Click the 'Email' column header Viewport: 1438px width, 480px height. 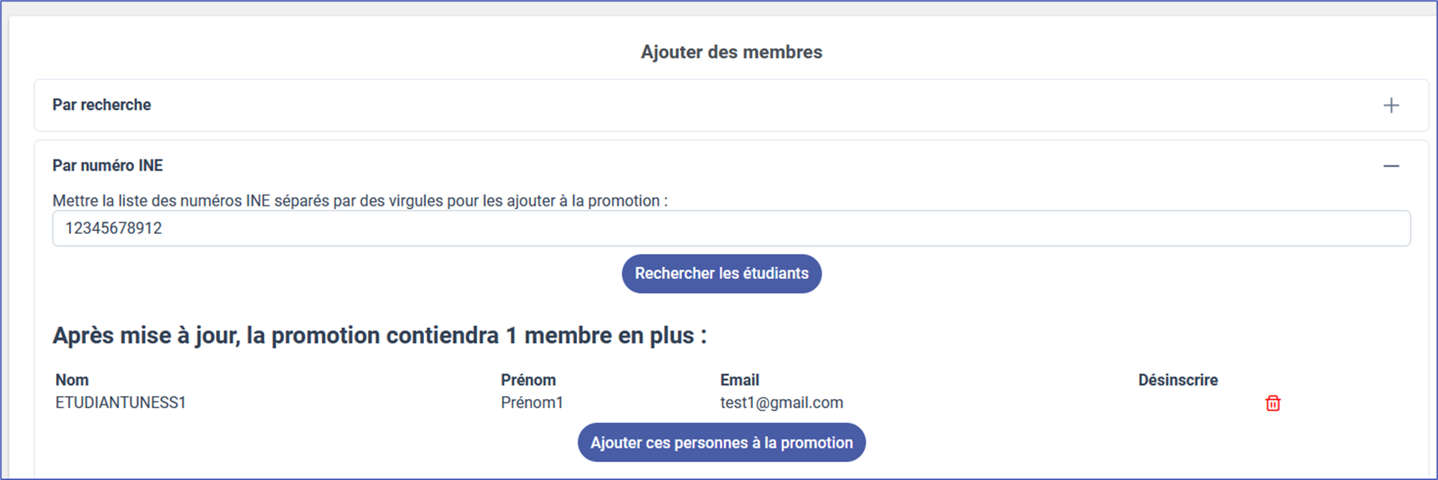pos(739,380)
